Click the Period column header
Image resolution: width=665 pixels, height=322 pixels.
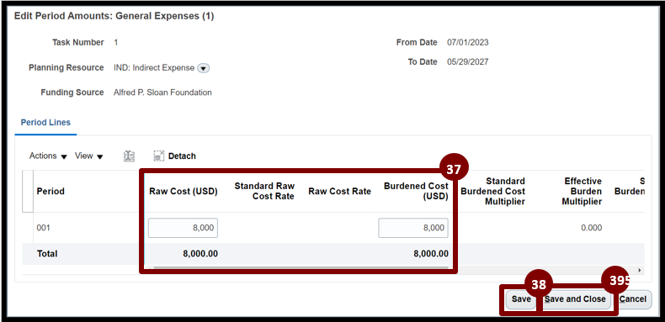[51, 192]
